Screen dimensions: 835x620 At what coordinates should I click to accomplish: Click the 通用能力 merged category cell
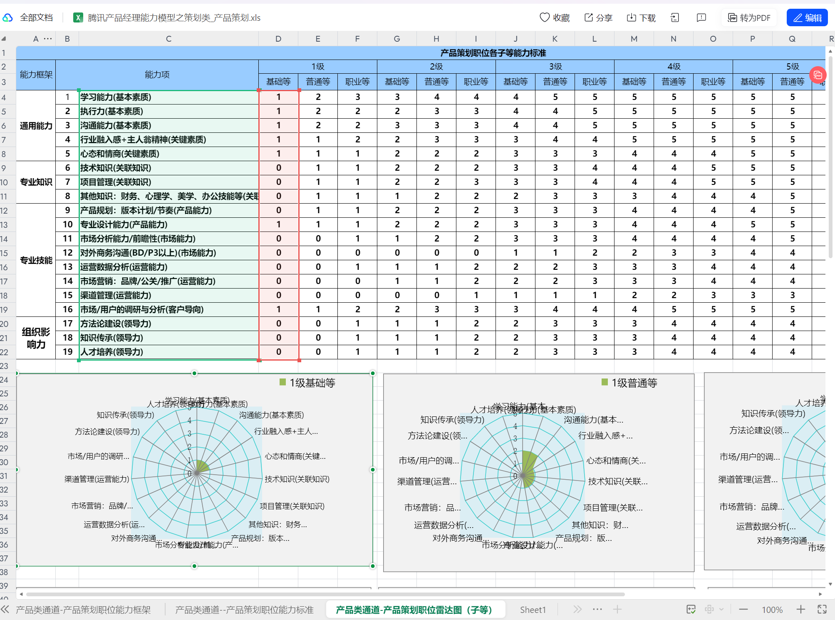point(36,126)
